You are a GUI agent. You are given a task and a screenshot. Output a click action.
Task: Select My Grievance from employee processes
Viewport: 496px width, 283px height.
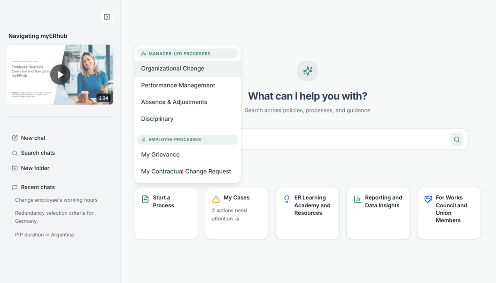click(187, 155)
